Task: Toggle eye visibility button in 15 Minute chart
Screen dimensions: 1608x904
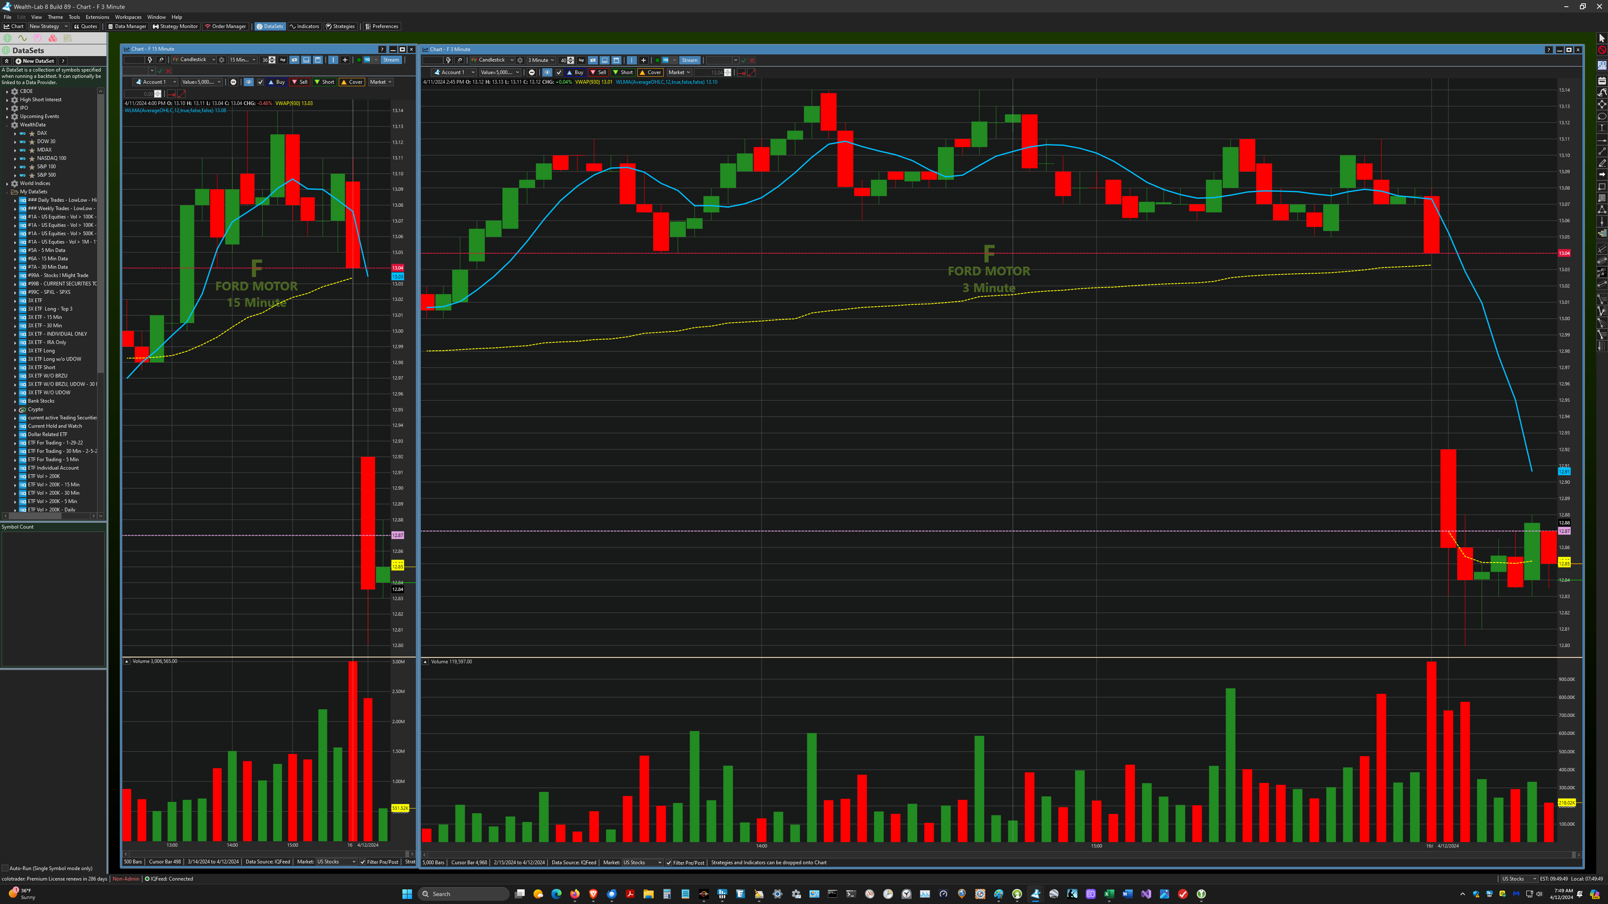Action: point(249,82)
